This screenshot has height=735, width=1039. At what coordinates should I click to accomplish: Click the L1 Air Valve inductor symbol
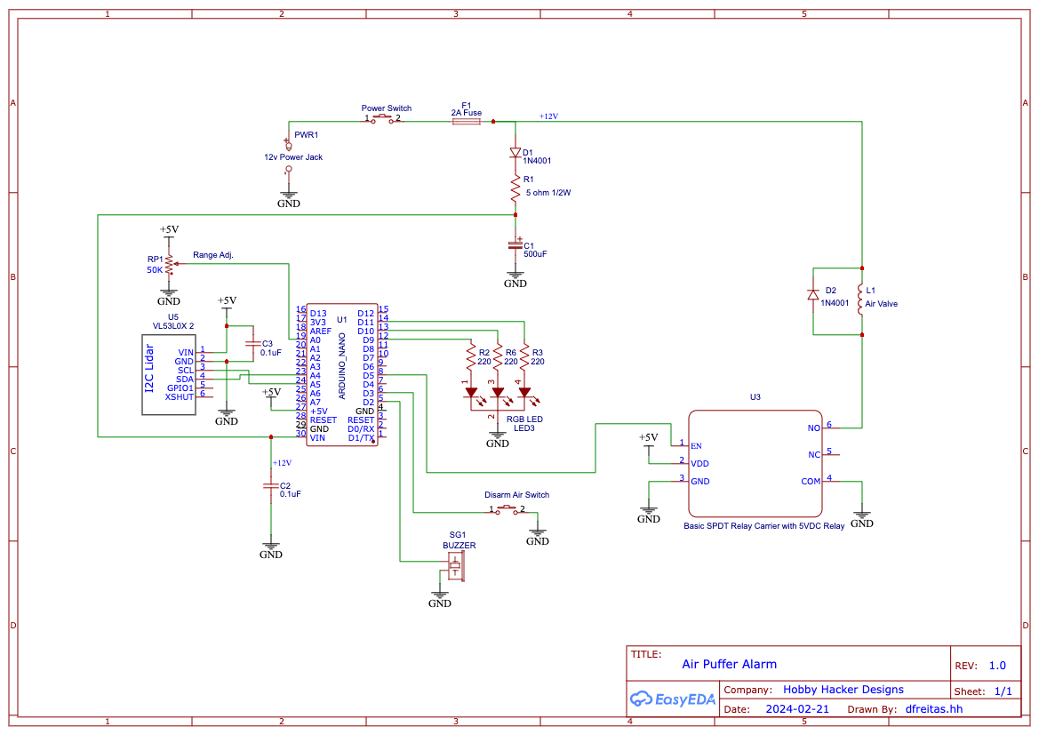(x=860, y=300)
